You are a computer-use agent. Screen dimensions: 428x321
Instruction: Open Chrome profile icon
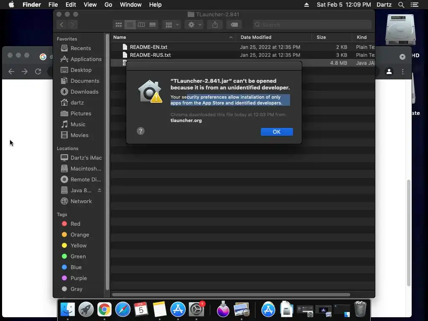[389, 71]
